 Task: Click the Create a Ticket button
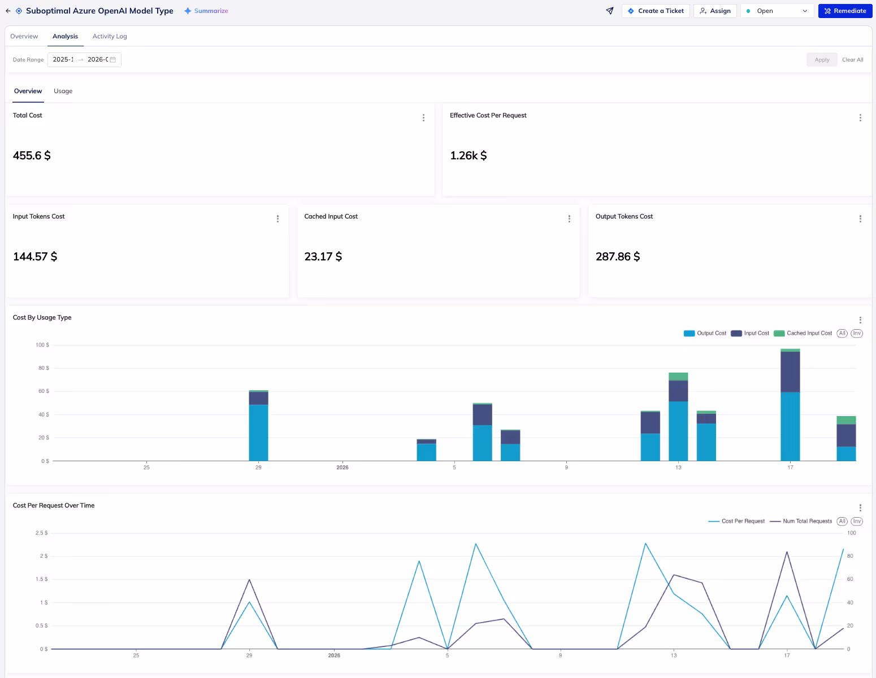[656, 11]
